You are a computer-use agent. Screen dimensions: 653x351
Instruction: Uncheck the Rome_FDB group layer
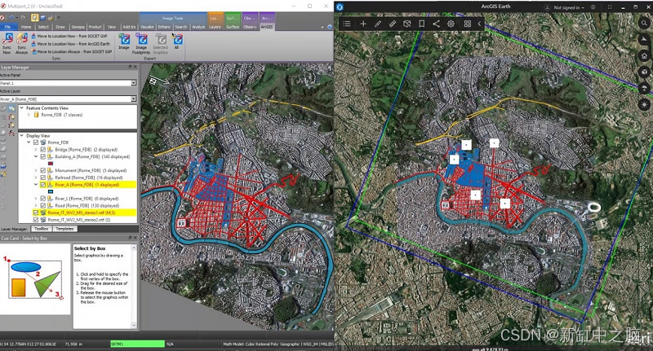point(36,143)
